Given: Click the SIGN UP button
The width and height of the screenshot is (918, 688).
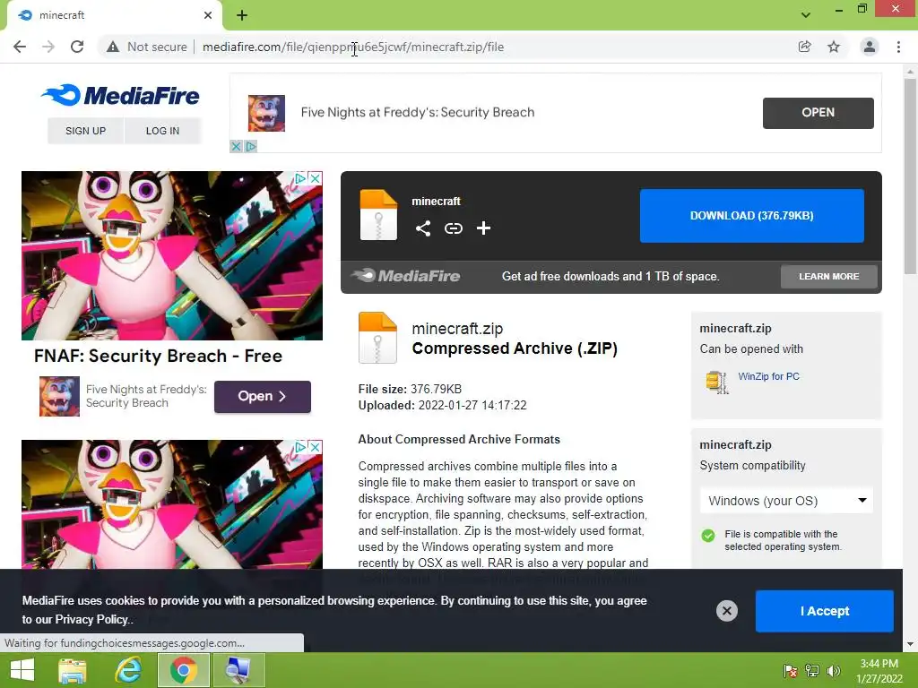Looking at the screenshot, I should coord(85,131).
